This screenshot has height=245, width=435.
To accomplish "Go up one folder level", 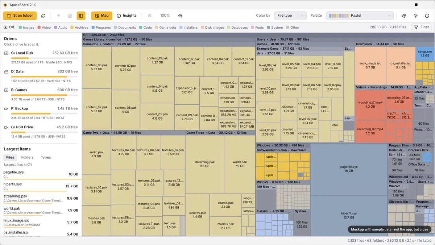I will [x=59, y=16].
